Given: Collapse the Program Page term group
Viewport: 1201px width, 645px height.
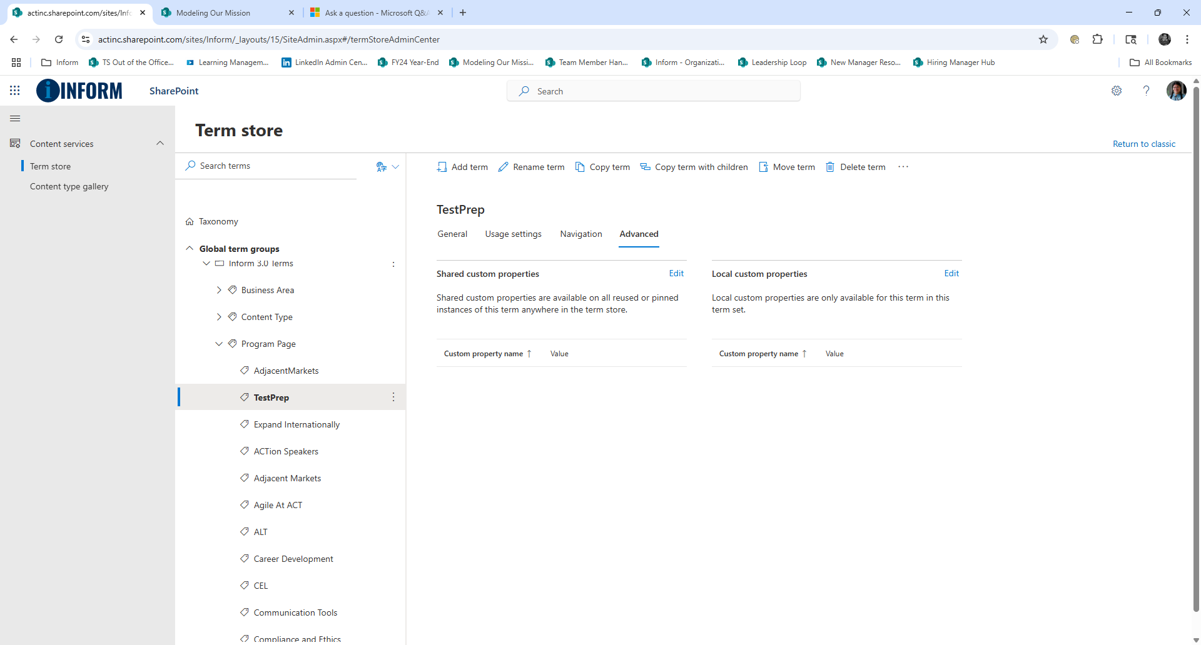Looking at the screenshot, I should (x=219, y=343).
